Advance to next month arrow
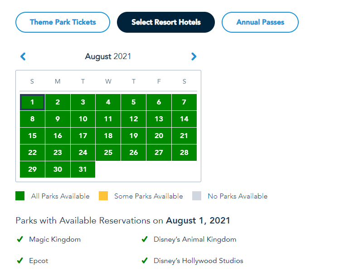 (x=194, y=57)
